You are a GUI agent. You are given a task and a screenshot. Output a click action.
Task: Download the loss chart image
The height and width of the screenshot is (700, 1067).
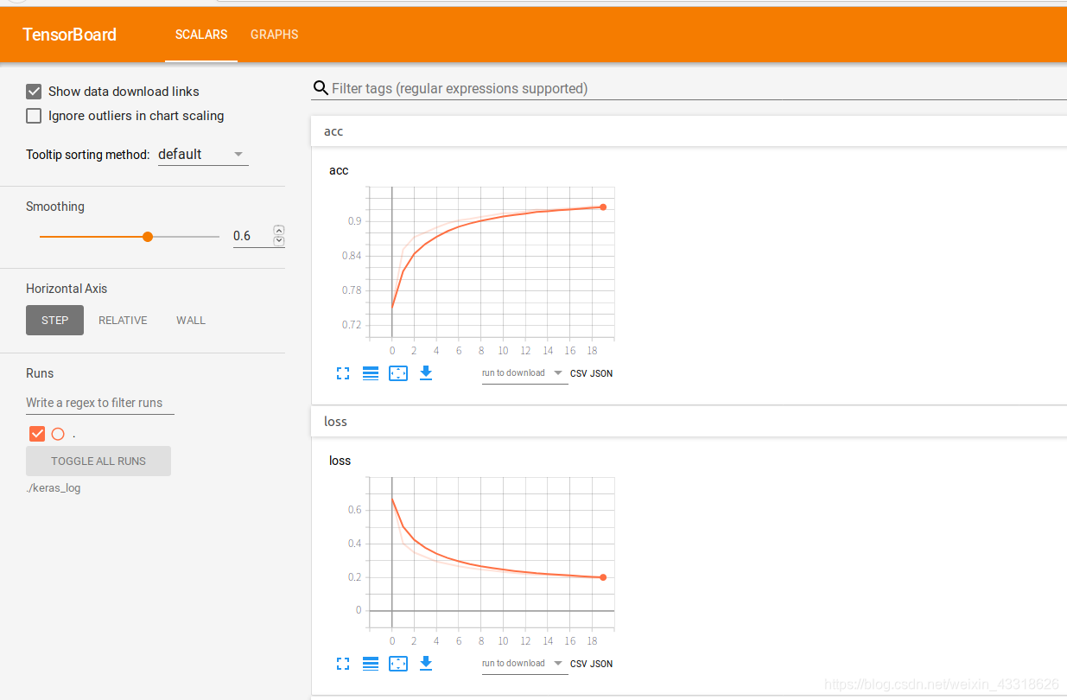point(425,663)
